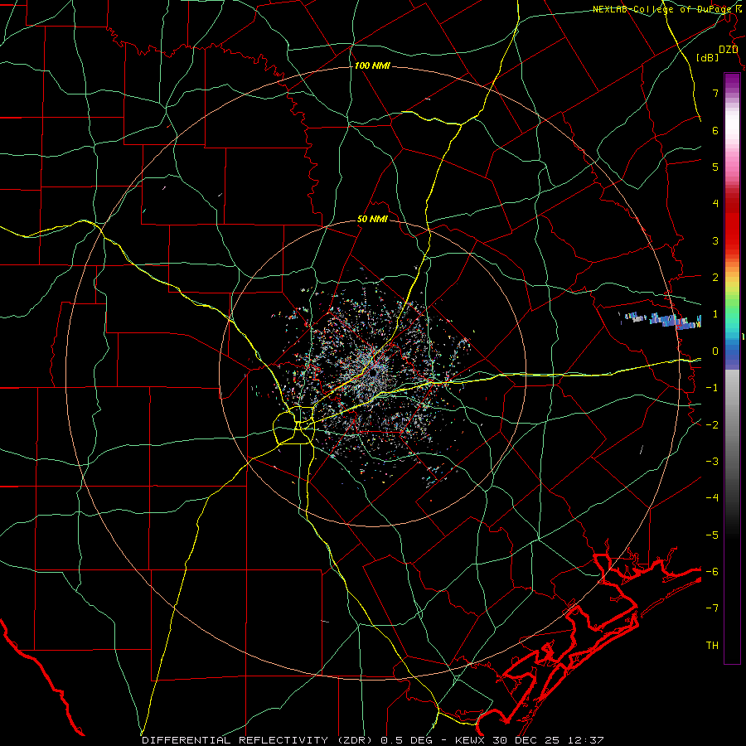Click the "-1" tick label on the scale

point(712,388)
